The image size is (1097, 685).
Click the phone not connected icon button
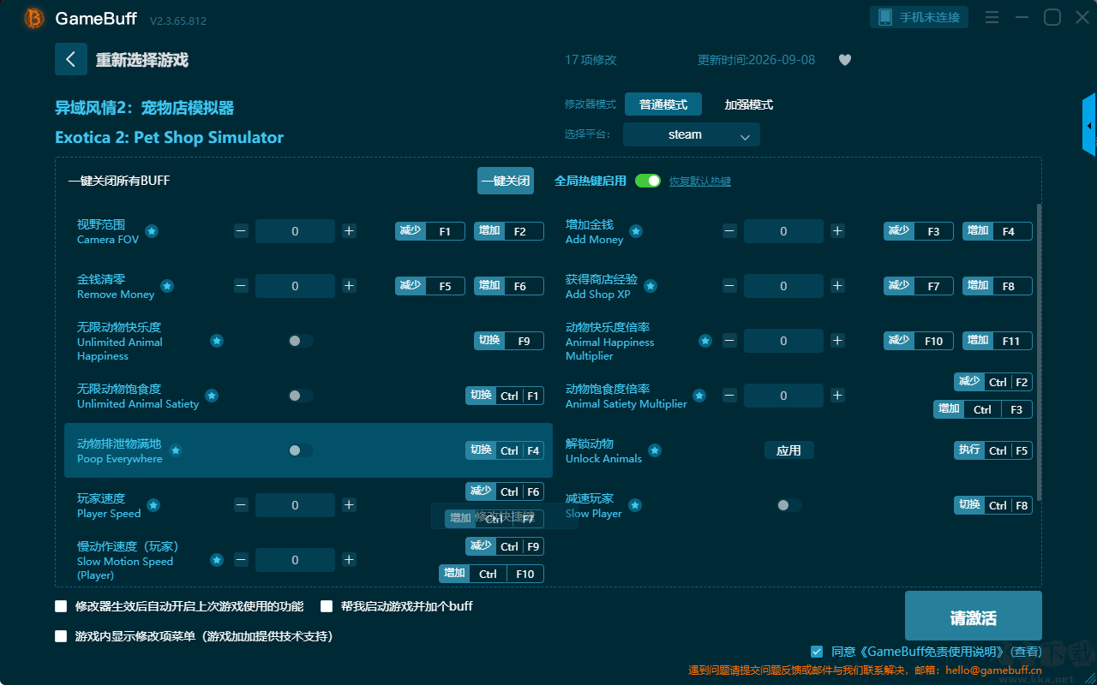[920, 17]
